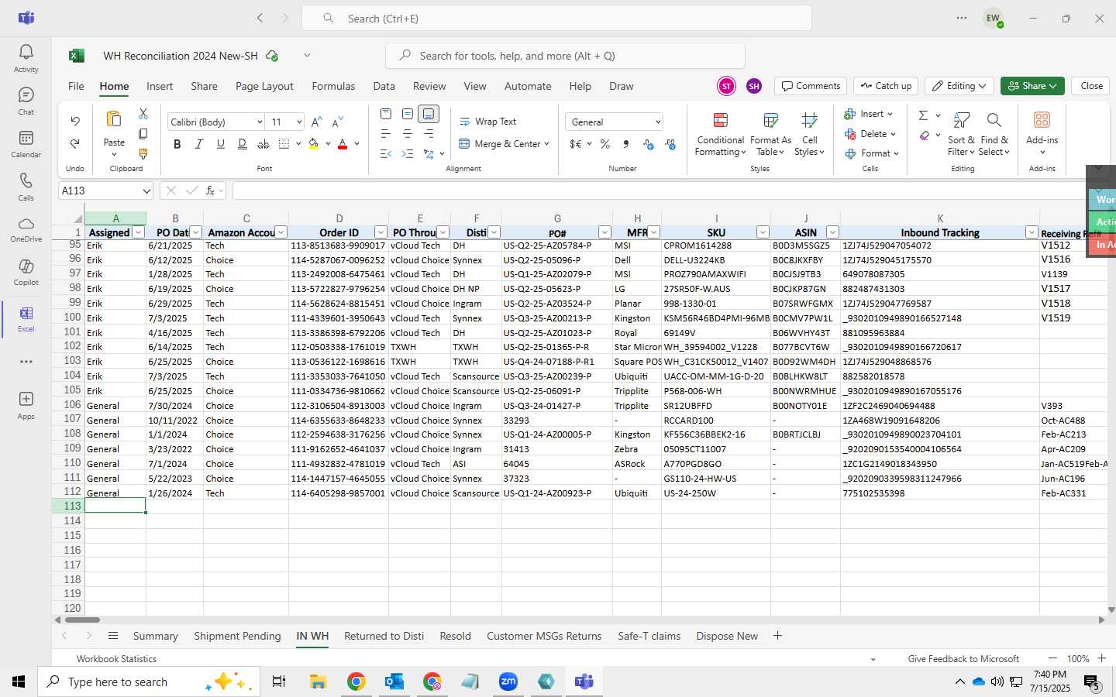The image size is (1116, 697).
Task: Click Percent Style icon
Action: tap(605, 144)
